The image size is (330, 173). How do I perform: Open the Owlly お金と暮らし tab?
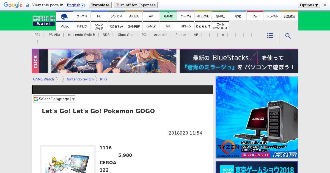220,26
